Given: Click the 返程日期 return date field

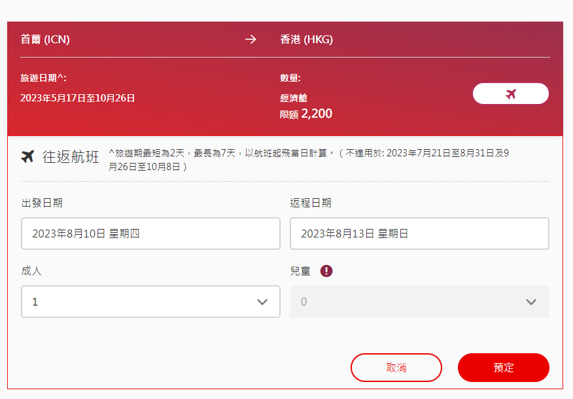Looking at the screenshot, I should [x=419, y=234].
